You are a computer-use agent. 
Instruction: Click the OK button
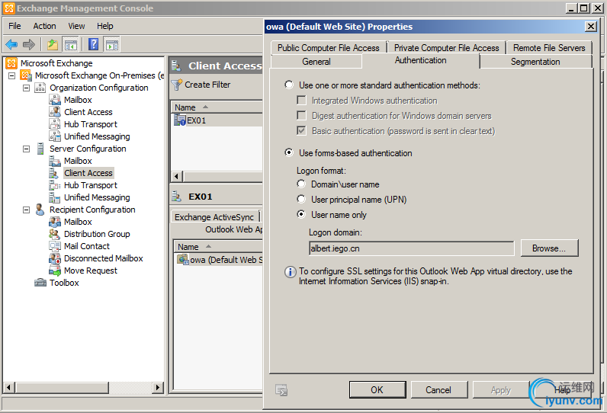click(377, 390)
